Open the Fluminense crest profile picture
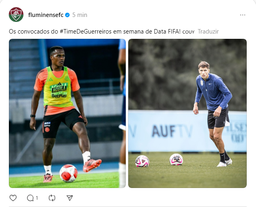This screenshot has height=207, width=256. 16,15
